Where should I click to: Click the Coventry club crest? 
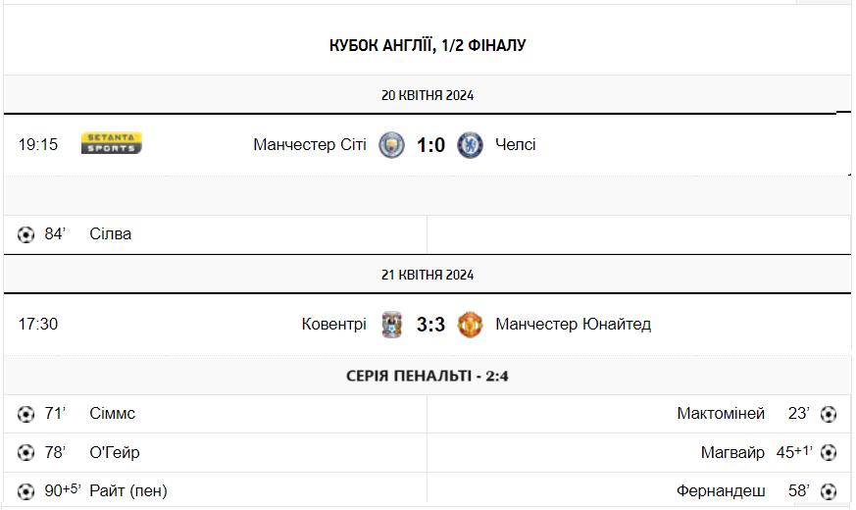[x=391, y=325]
